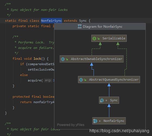The image size is (152, 136).
Task: Click the green interface icon on Serializable
Action: 94,39
